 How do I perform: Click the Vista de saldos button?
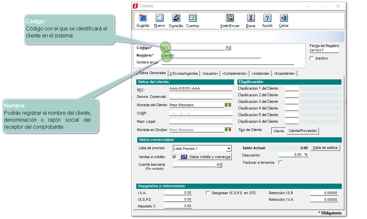point(325,148)
